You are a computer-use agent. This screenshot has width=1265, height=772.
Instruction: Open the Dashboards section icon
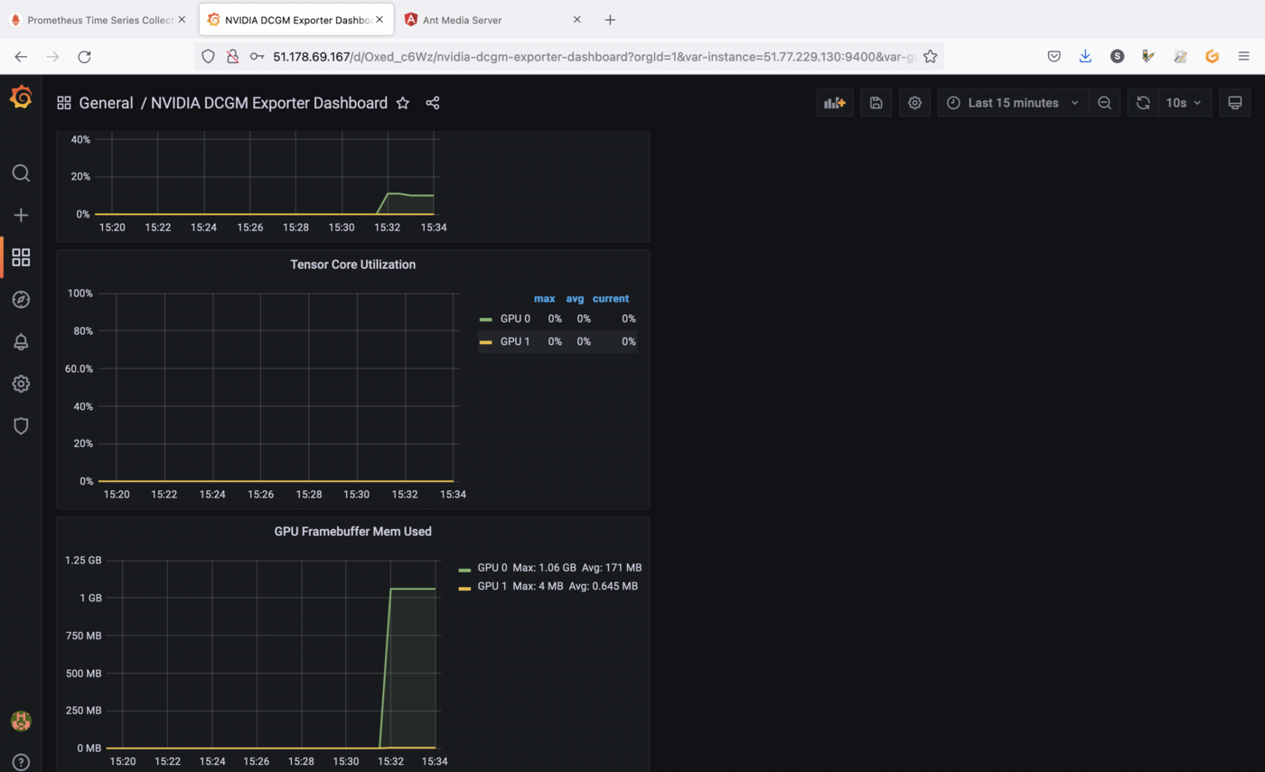pyautogui.click(x=21, y=256)
